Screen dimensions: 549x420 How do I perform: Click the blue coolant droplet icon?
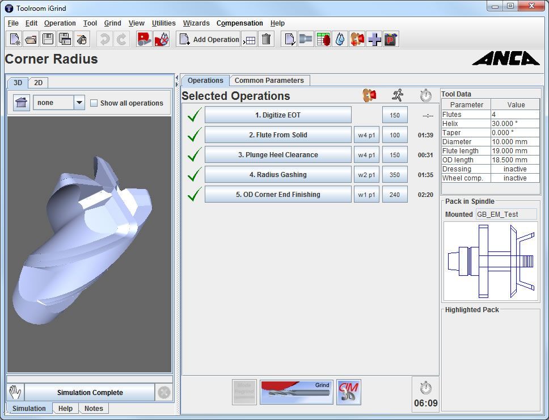click(x=340, y=39)
